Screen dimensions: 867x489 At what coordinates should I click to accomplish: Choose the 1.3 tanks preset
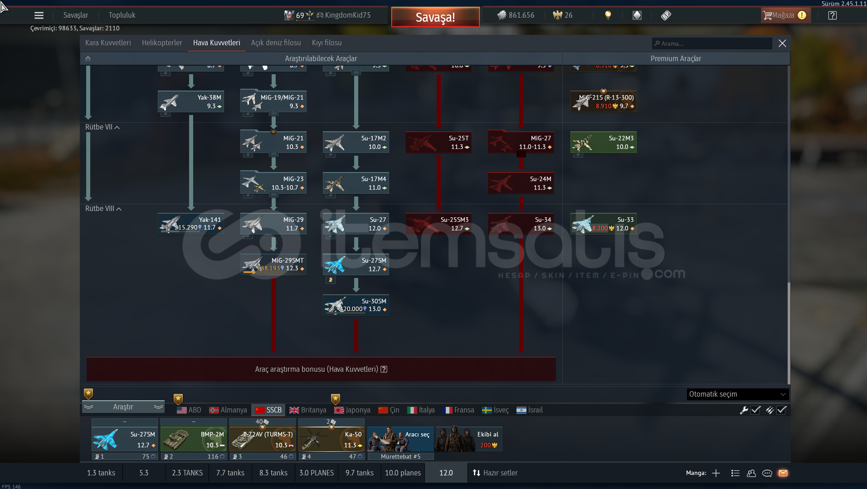101,473
